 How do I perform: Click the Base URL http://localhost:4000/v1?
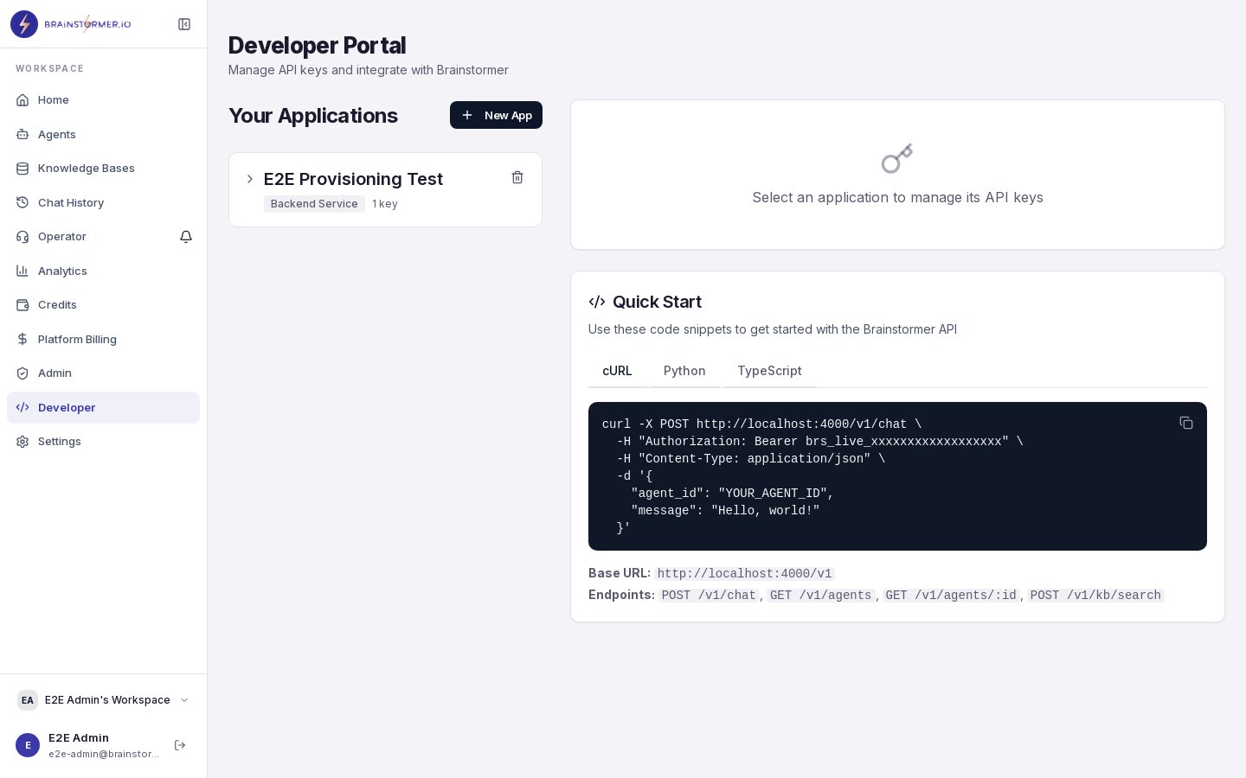click(744, 574)
